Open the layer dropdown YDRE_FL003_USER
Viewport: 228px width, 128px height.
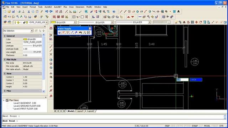click(47, 22)
